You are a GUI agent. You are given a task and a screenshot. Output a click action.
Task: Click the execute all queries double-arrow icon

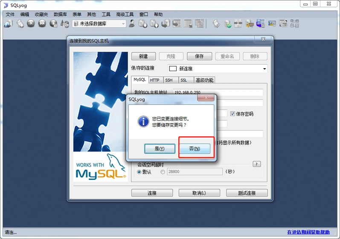click(42, 23)
